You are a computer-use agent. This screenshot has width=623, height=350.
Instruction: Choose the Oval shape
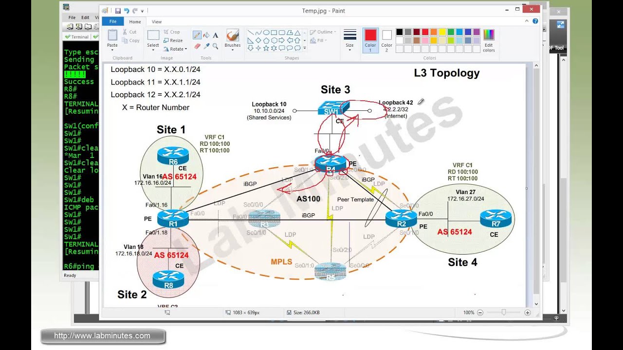pos(266,33)
